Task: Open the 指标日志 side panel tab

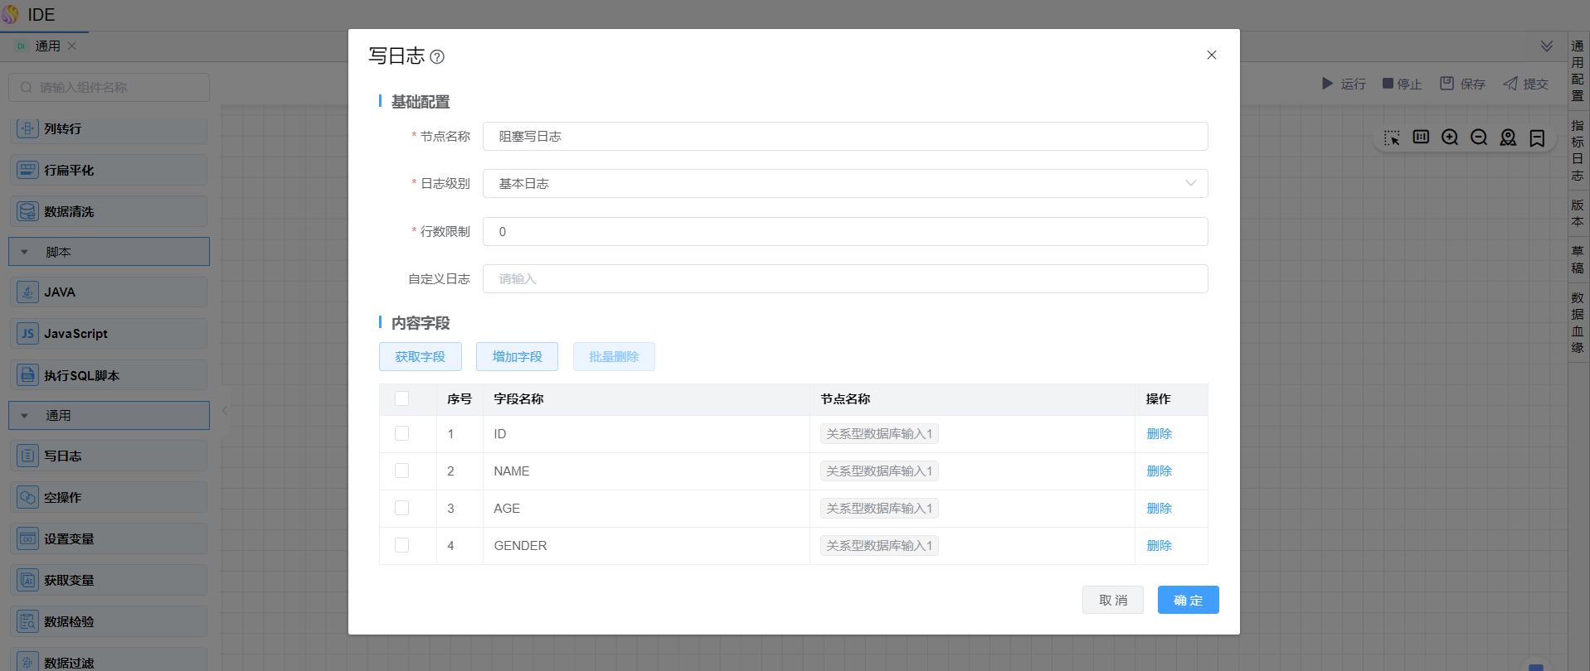Action: (x=1577, y=150)
